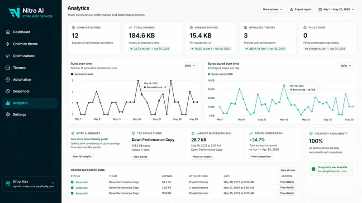Image resolution: width=362 pixels, height=203 pixels.
Task: Change Daily interval on Runs over time
Action: pos(190,65)
